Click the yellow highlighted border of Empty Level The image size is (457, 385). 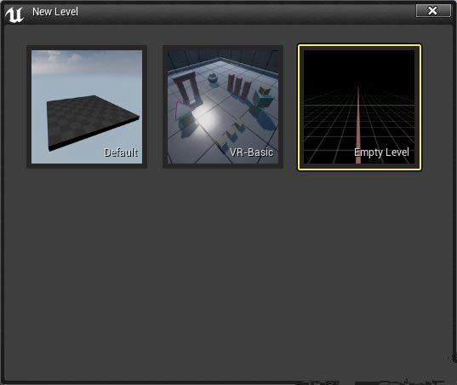tap(359, 45)
